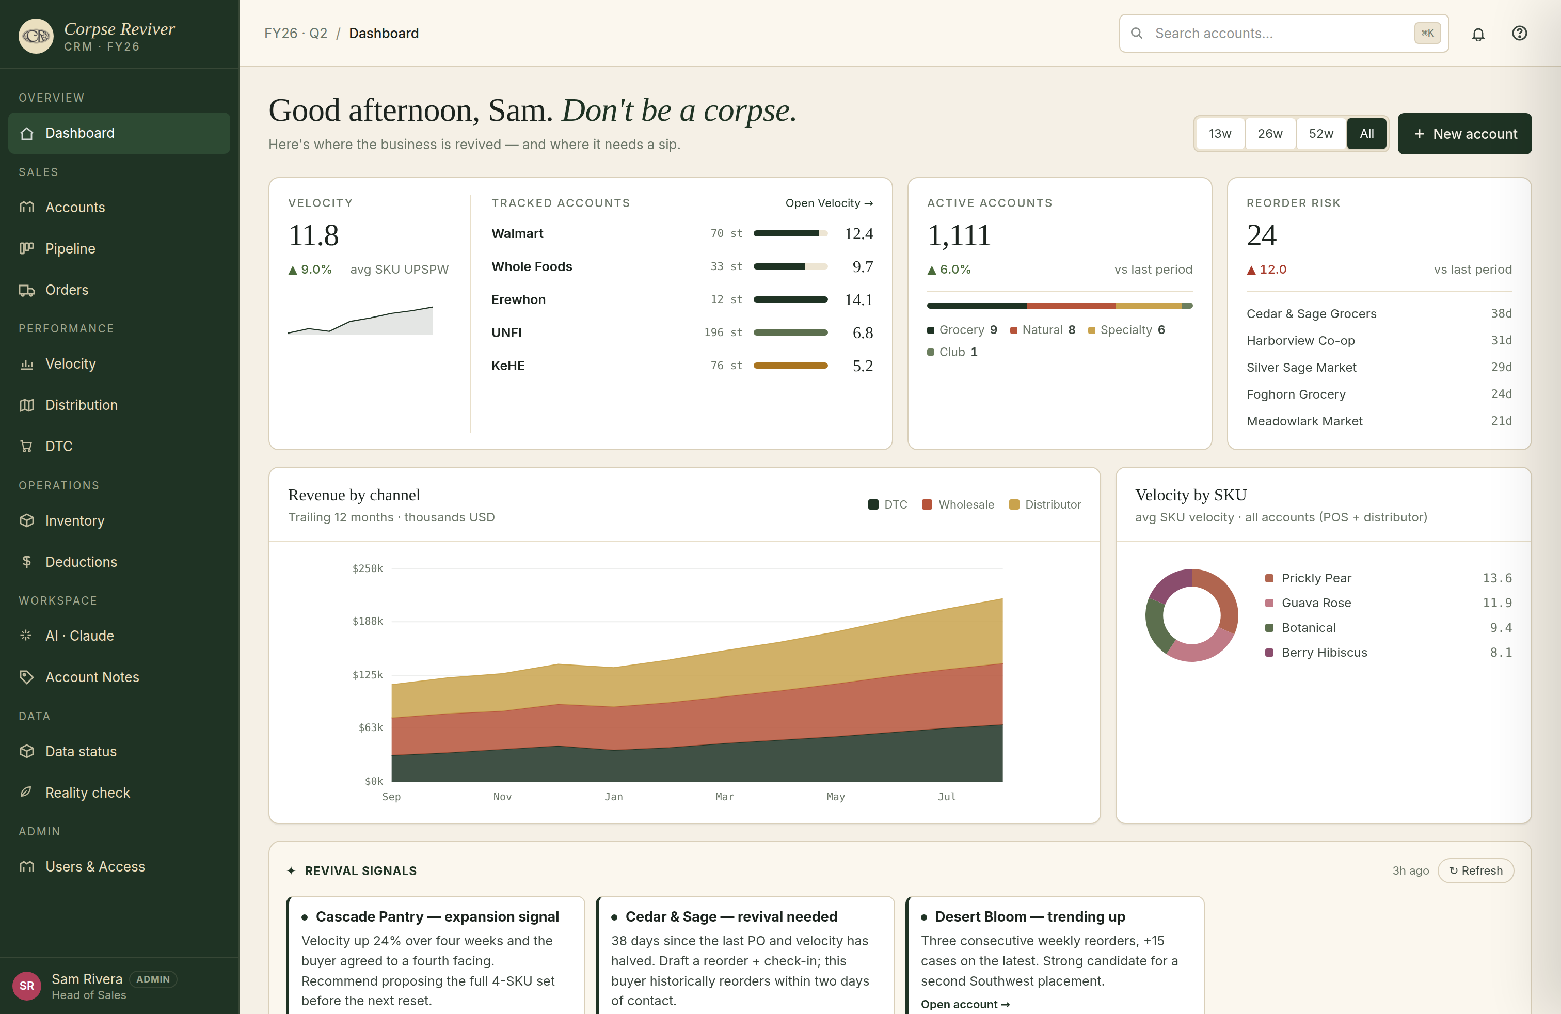The width and height of the screenshot is (1561, 1014).
Task: Click the Data status cube icon
Action: tap(27, 752)
